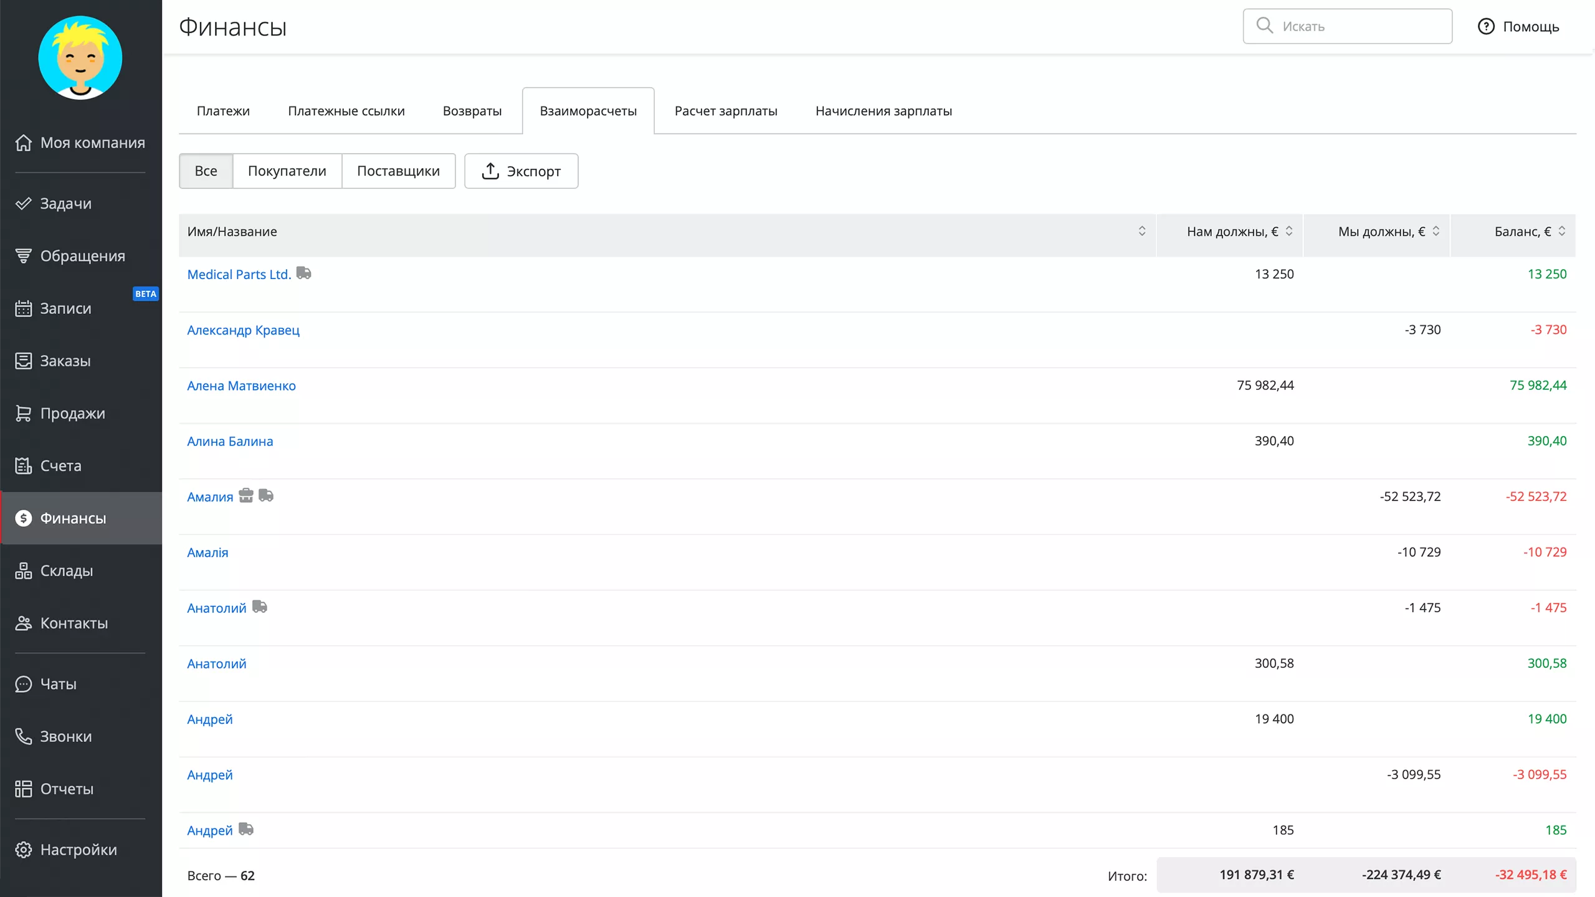Open the Алена Матвиенко contact link
The height and width of the screenshot is (897, 1595).
241,386
